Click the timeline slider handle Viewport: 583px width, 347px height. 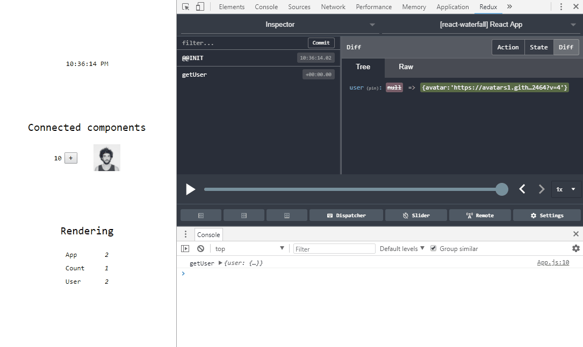(502, 189)
